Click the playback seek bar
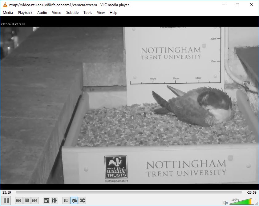This screenshot has width=259, height=206. coord(129,192)
